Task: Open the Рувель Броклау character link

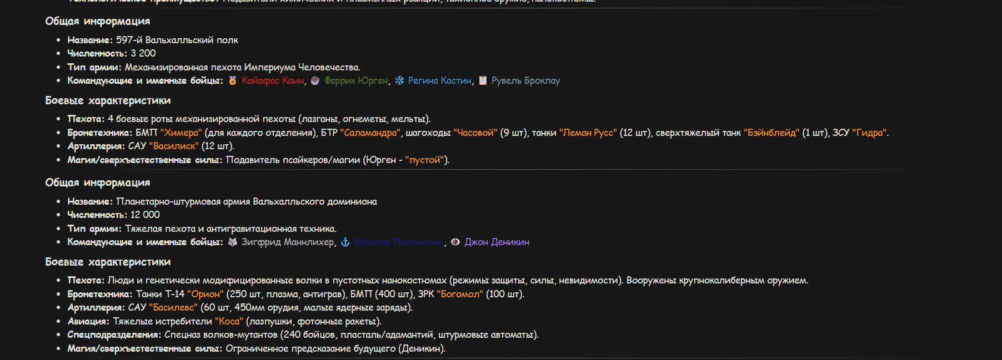Action: click(525, 80)
